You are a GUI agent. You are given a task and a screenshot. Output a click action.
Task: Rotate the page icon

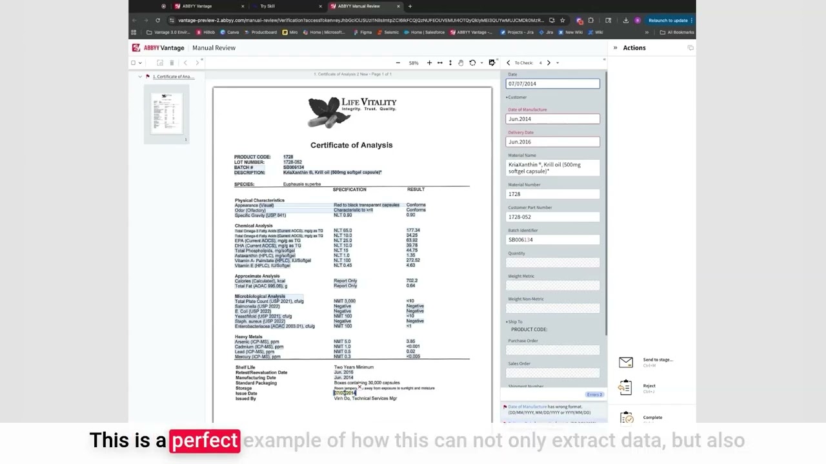coord(472,63)
